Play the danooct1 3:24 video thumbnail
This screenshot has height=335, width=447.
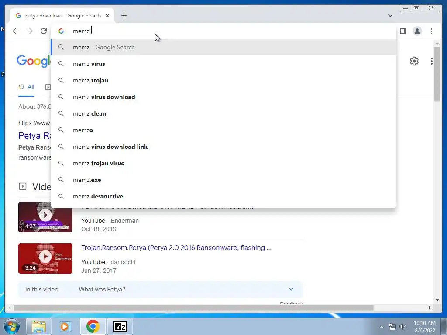tap(45, 259)
